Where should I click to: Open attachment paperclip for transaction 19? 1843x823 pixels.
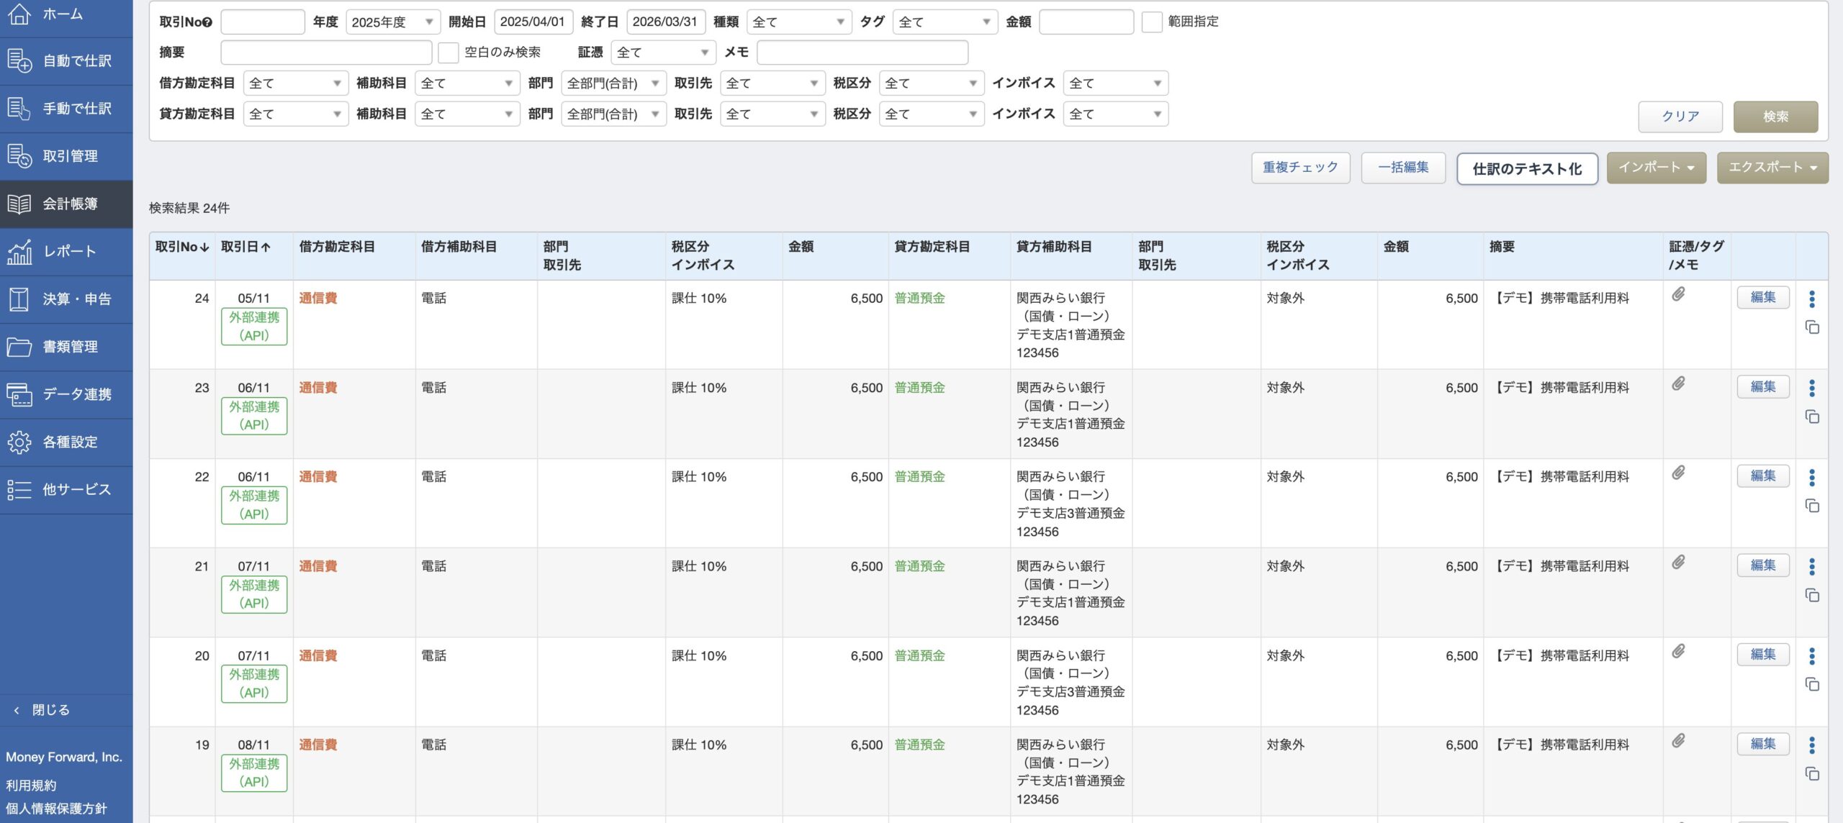pyautogui.click(x=1678, y=740)
